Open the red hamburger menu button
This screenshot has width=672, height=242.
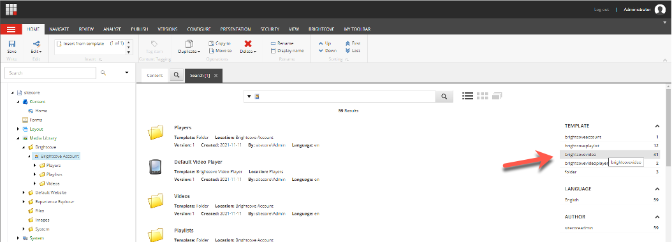coord(11,29)
